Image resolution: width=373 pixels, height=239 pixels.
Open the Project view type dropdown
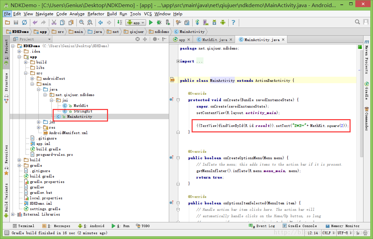point(32,39)
